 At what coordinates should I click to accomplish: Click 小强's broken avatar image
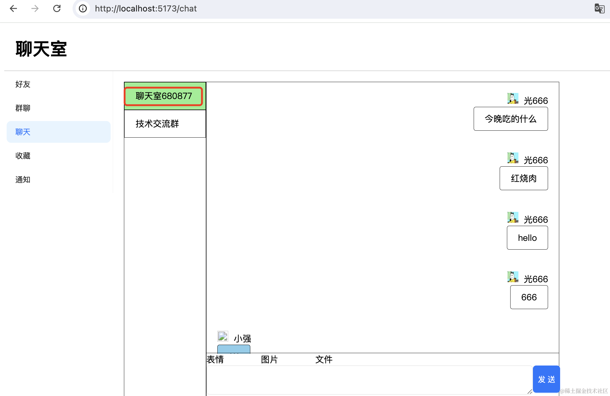(x=223, y=336)
